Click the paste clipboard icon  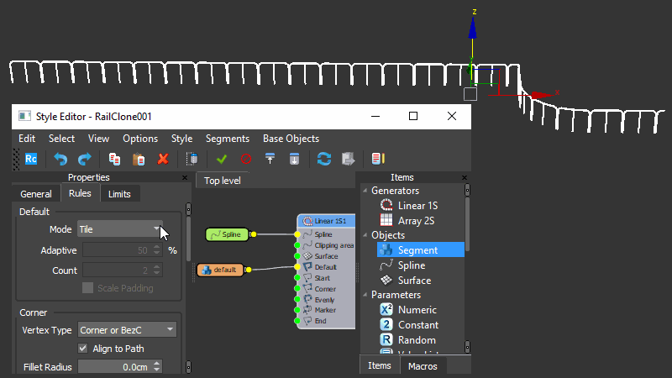(x=139, y=159)
